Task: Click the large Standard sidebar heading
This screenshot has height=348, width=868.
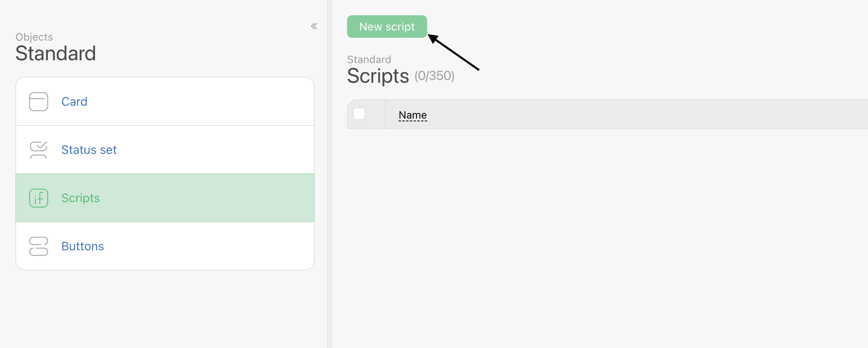Action: pyautogui.click(x=56, y=53)
